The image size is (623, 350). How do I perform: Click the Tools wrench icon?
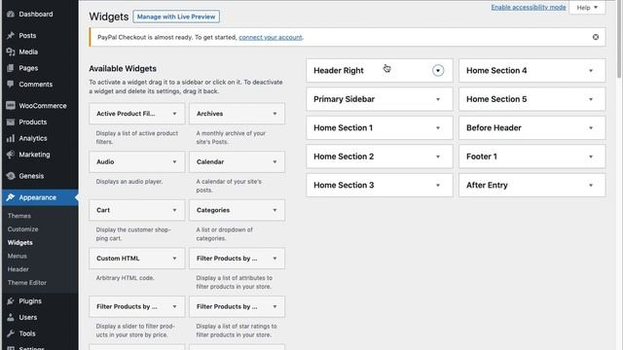click(11, 333)
